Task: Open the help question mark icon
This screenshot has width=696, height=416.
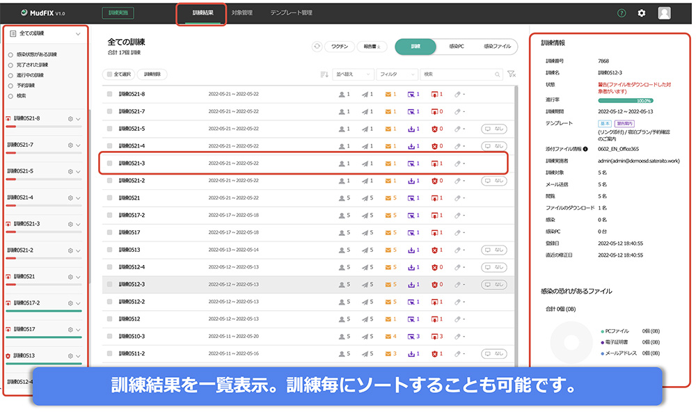Action: (622, 13)
